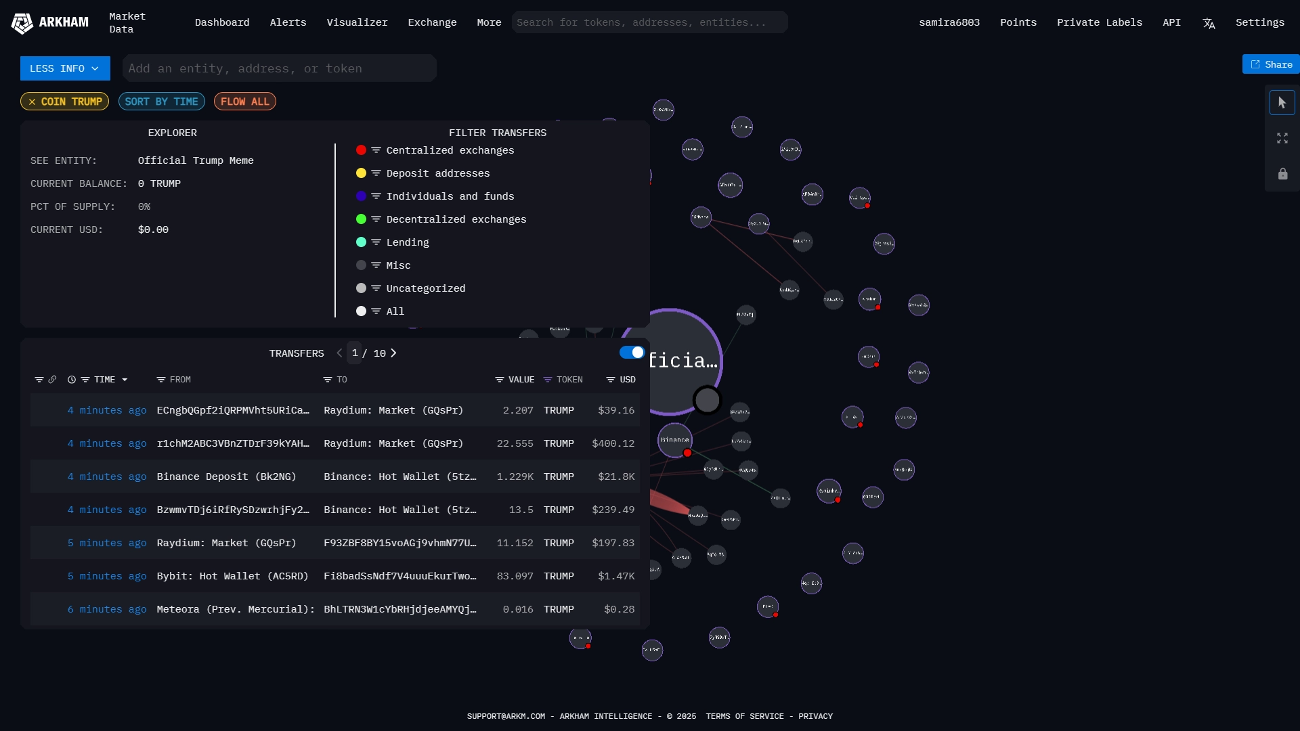This screenshot has width=1300, height=731.
Task: Click filter icon beside Deposit addresses
Action: pyautogui.click(x=376, y=173)
